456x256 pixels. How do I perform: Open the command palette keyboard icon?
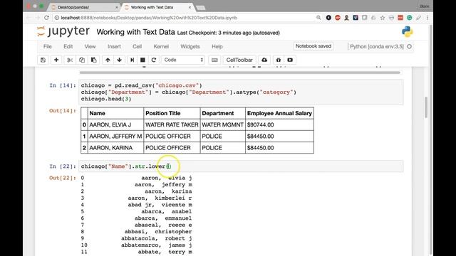[x=214, y=60]
